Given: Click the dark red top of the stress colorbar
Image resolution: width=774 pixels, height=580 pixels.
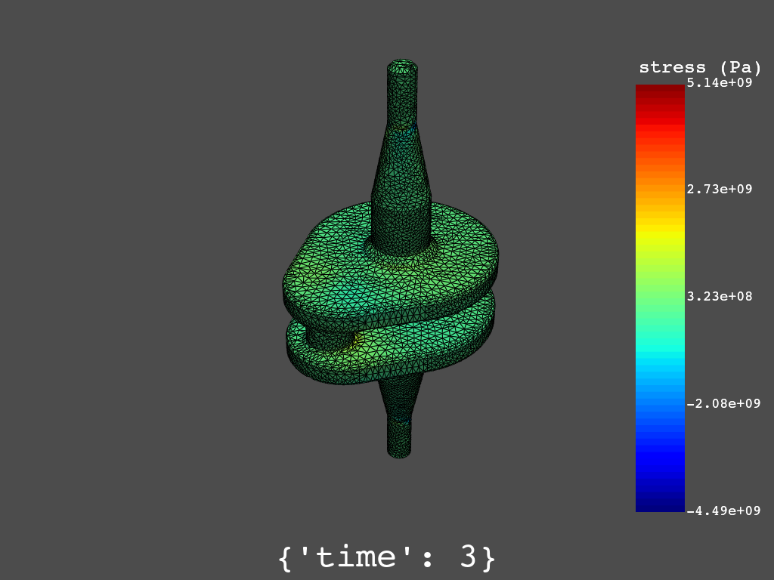Looking at the screenshot, I should (660, 92).
